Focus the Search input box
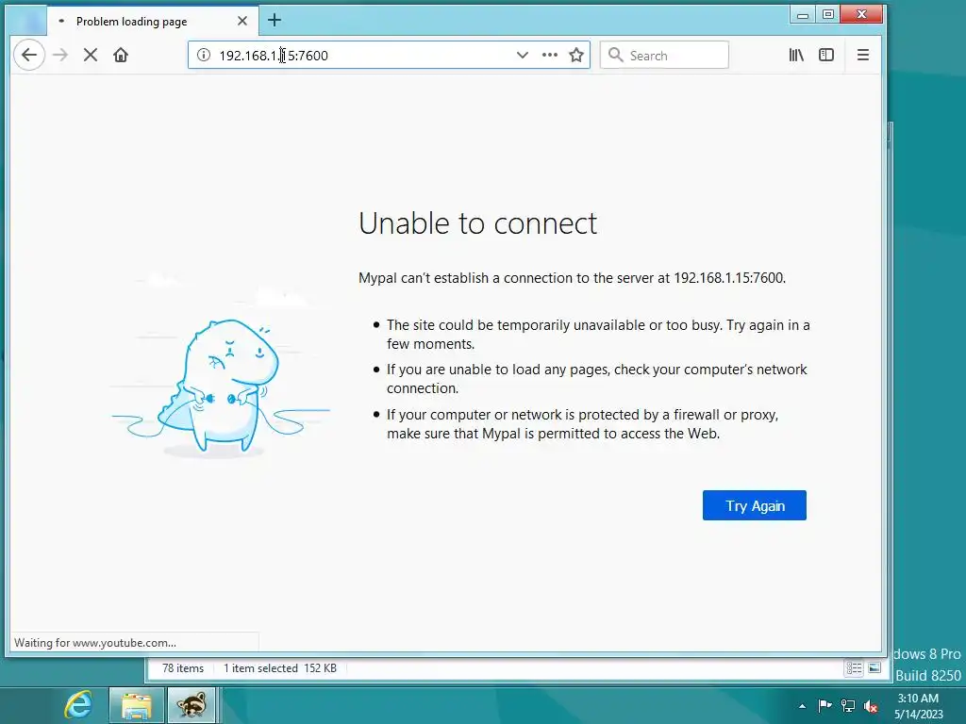 pyautogui.click(x=664, y=55)
